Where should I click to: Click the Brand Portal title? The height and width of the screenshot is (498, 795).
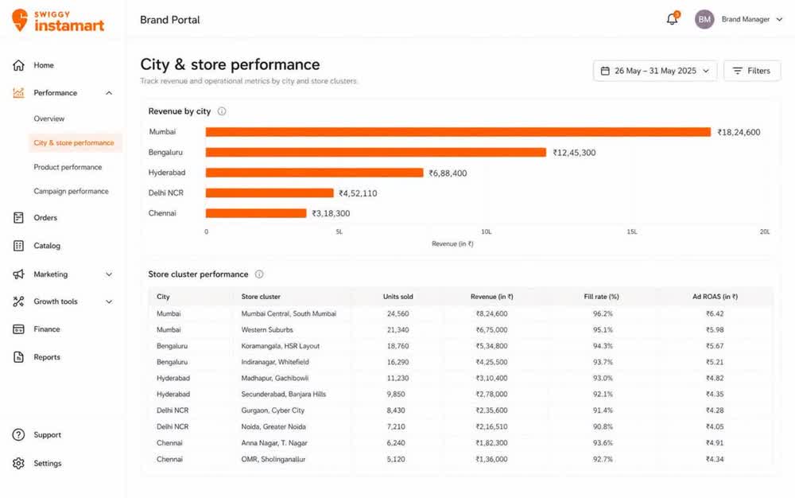coord(170,20)
